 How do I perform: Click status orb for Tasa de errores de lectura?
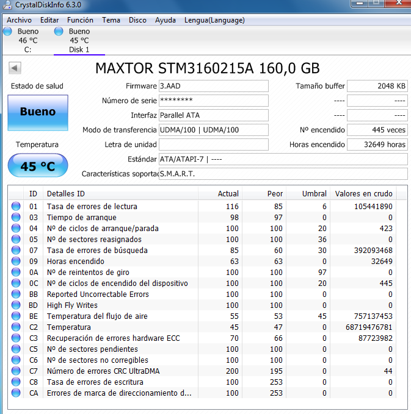pos(16,207)
